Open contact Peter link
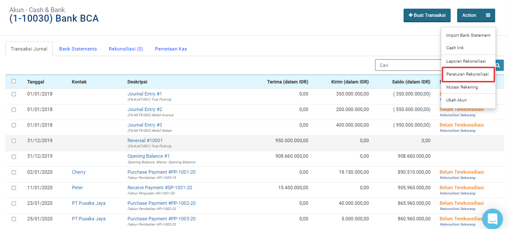 (77, 188)
